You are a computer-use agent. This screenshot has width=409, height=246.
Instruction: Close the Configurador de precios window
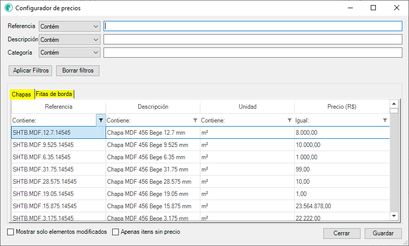click(x=396, y=8)
